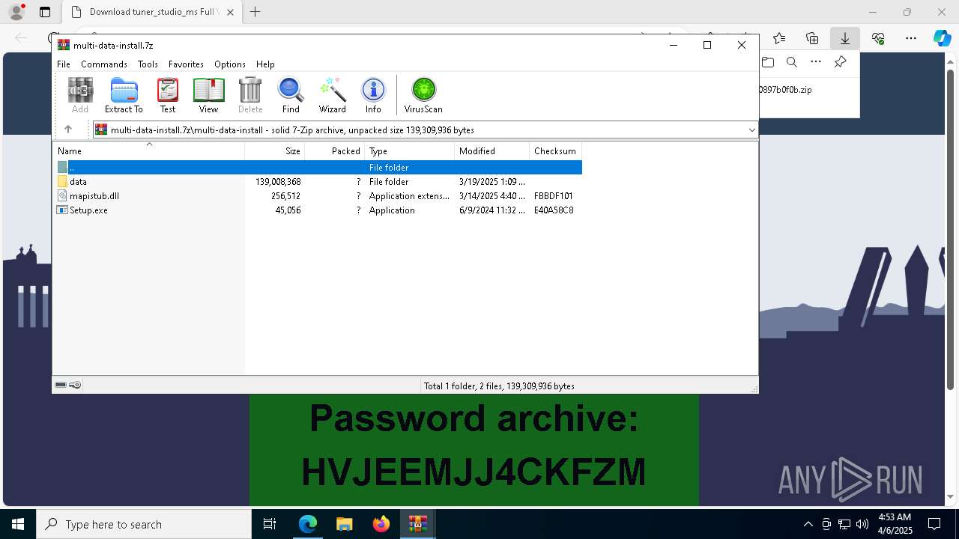Open a new browser tab
The image size is (959, 539).
coord(255,12)
